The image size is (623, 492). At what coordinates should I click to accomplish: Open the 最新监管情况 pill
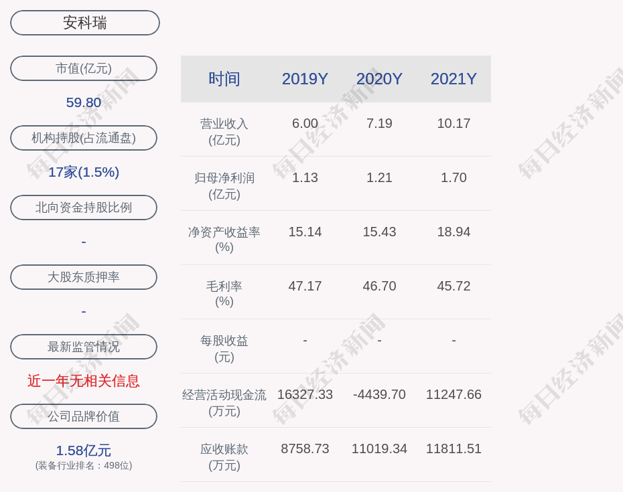pyautogui.click(x=84, y=347)
